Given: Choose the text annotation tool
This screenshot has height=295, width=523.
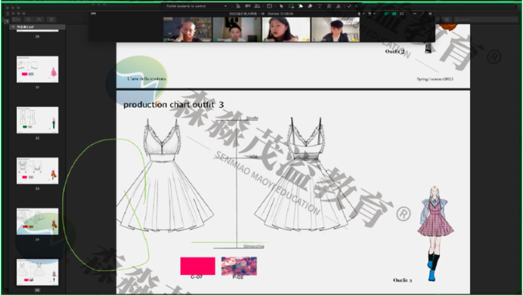Looking at the screenshot, I should click(320, 6).
